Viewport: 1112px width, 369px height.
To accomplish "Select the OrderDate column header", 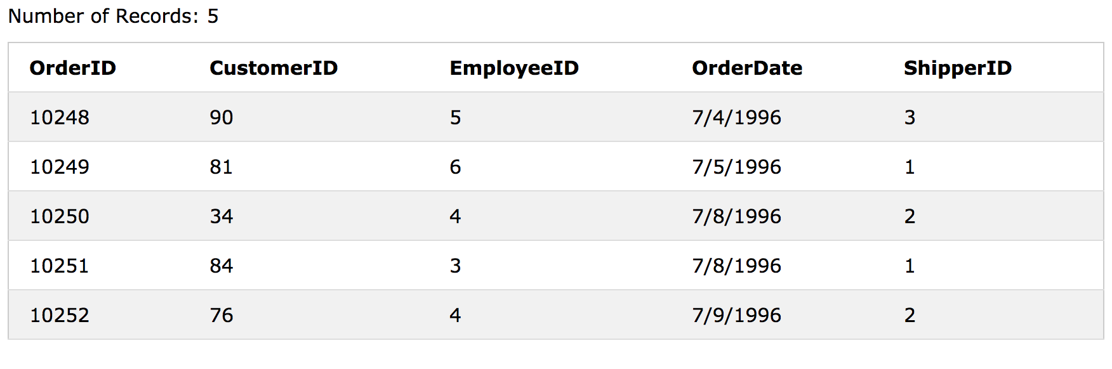I will pyautogui.click(x=747, y=68).
